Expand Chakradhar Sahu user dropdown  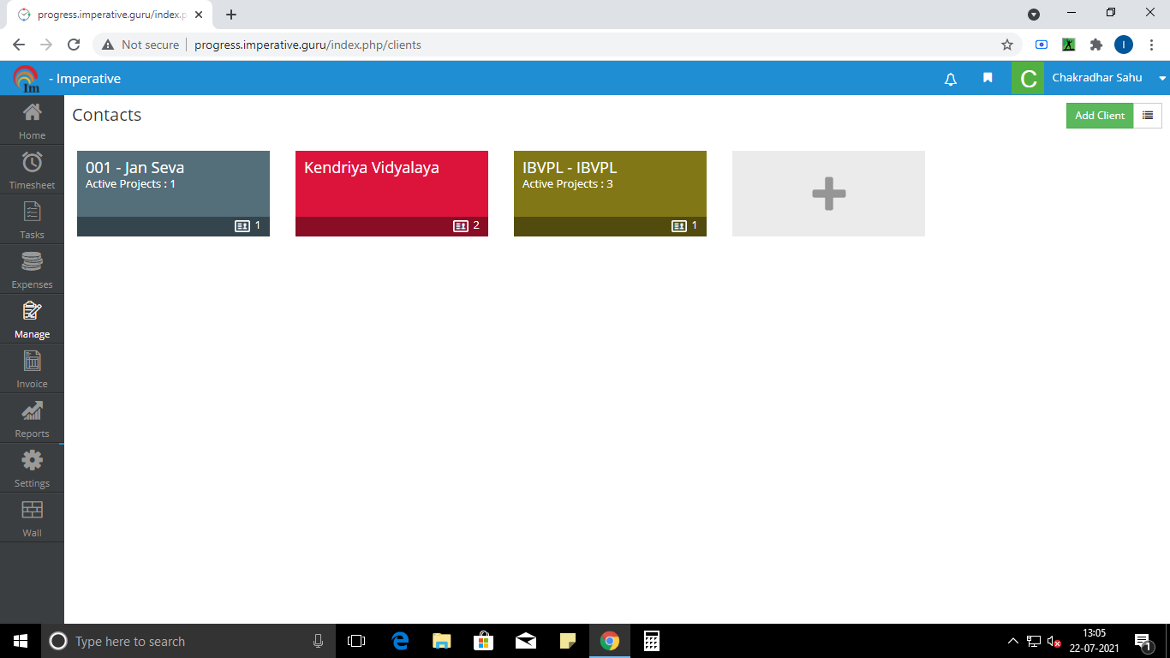point(1162,78)
